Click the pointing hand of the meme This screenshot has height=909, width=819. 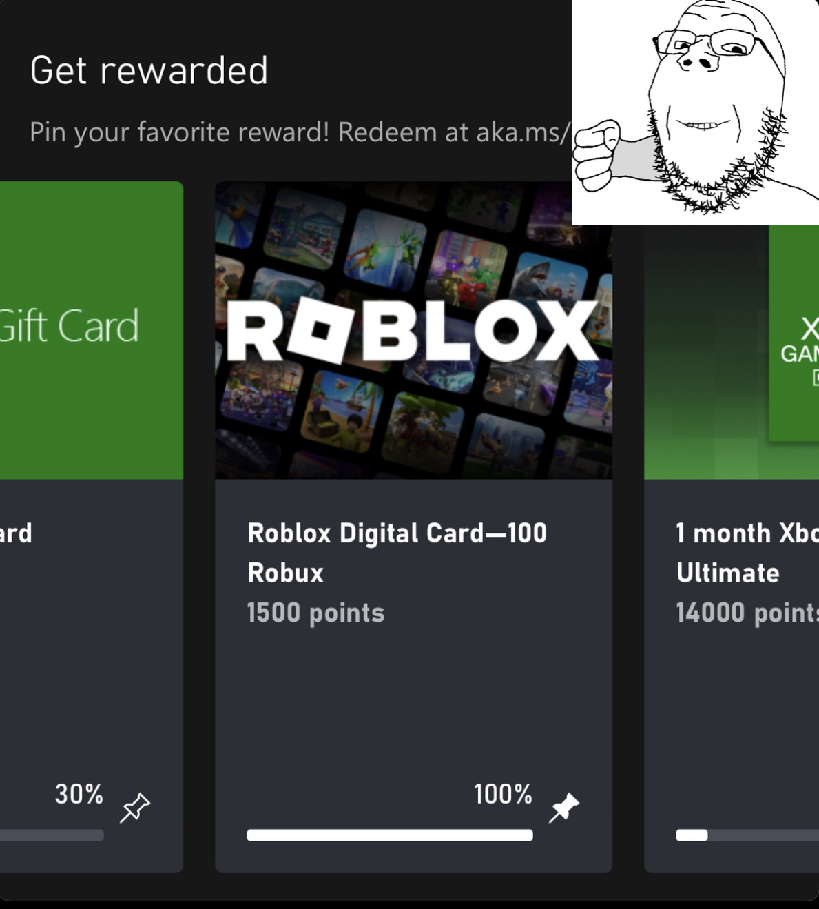click(597, 155)
